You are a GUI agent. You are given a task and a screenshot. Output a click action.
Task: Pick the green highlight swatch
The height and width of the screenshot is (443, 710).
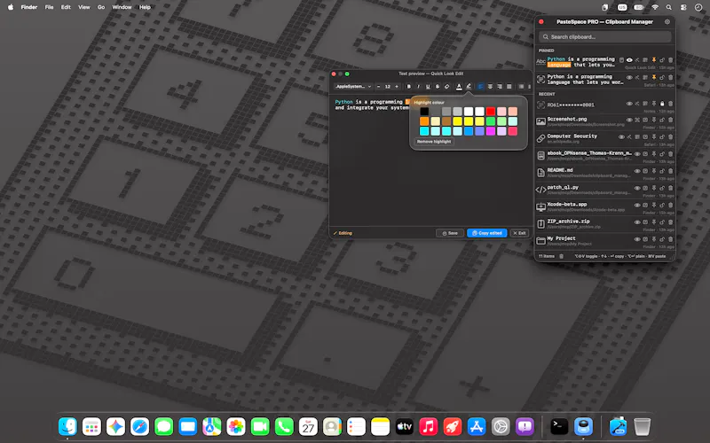click(x=491, y=121)
